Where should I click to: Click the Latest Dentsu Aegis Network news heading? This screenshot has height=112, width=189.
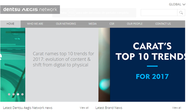point(28,108)
